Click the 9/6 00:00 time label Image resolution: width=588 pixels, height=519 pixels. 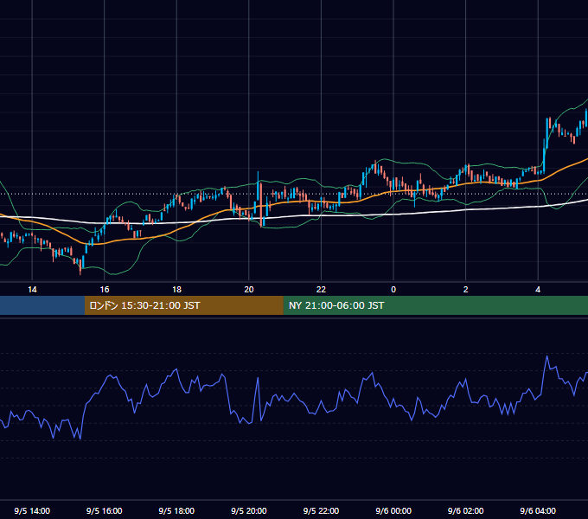click(x=393, y=510)
